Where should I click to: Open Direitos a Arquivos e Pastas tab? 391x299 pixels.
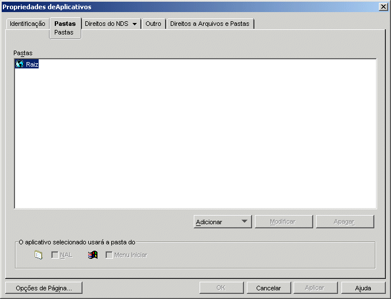pos(210,24)
